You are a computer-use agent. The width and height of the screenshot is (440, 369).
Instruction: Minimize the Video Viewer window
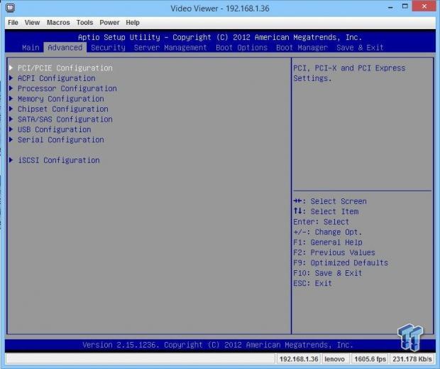tap(390, 6)
